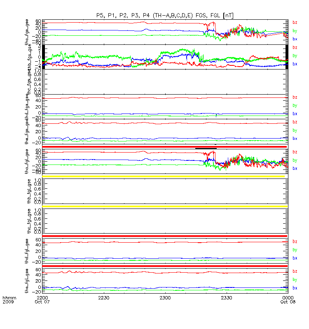Select the thb_fgl_gse y-axis label

tap(29, 191)
